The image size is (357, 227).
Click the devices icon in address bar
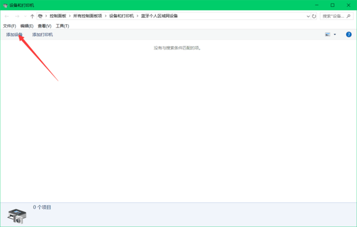click(x=40, y=16)
